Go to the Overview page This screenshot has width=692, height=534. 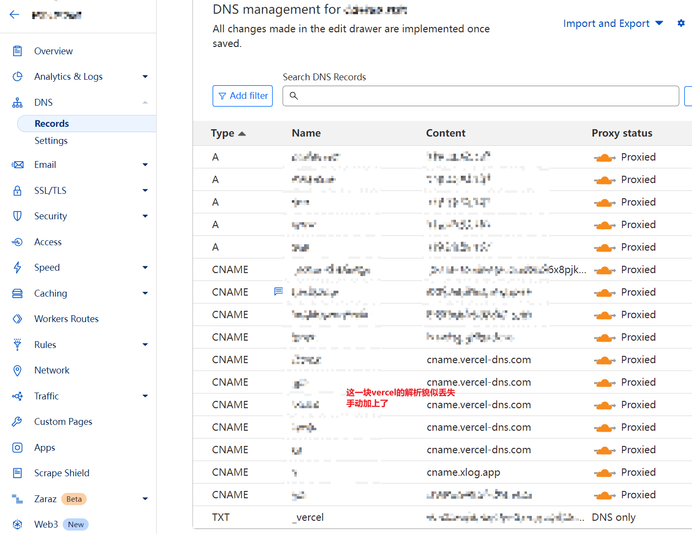(x=53, y=51)
